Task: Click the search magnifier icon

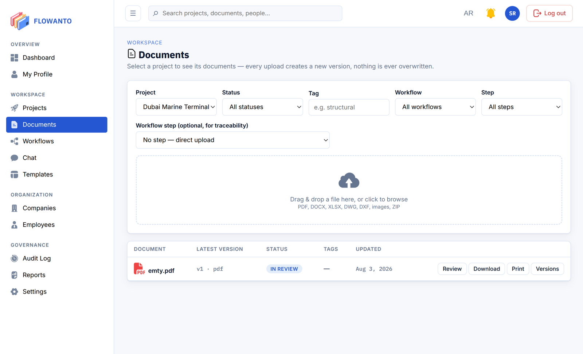Action: (156, 13)
